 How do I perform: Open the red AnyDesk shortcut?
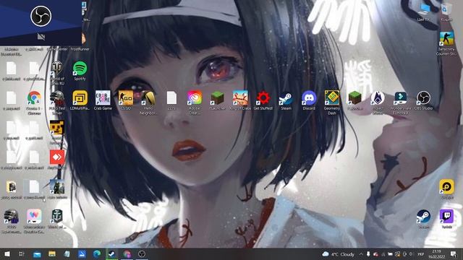tap(57, 157)
